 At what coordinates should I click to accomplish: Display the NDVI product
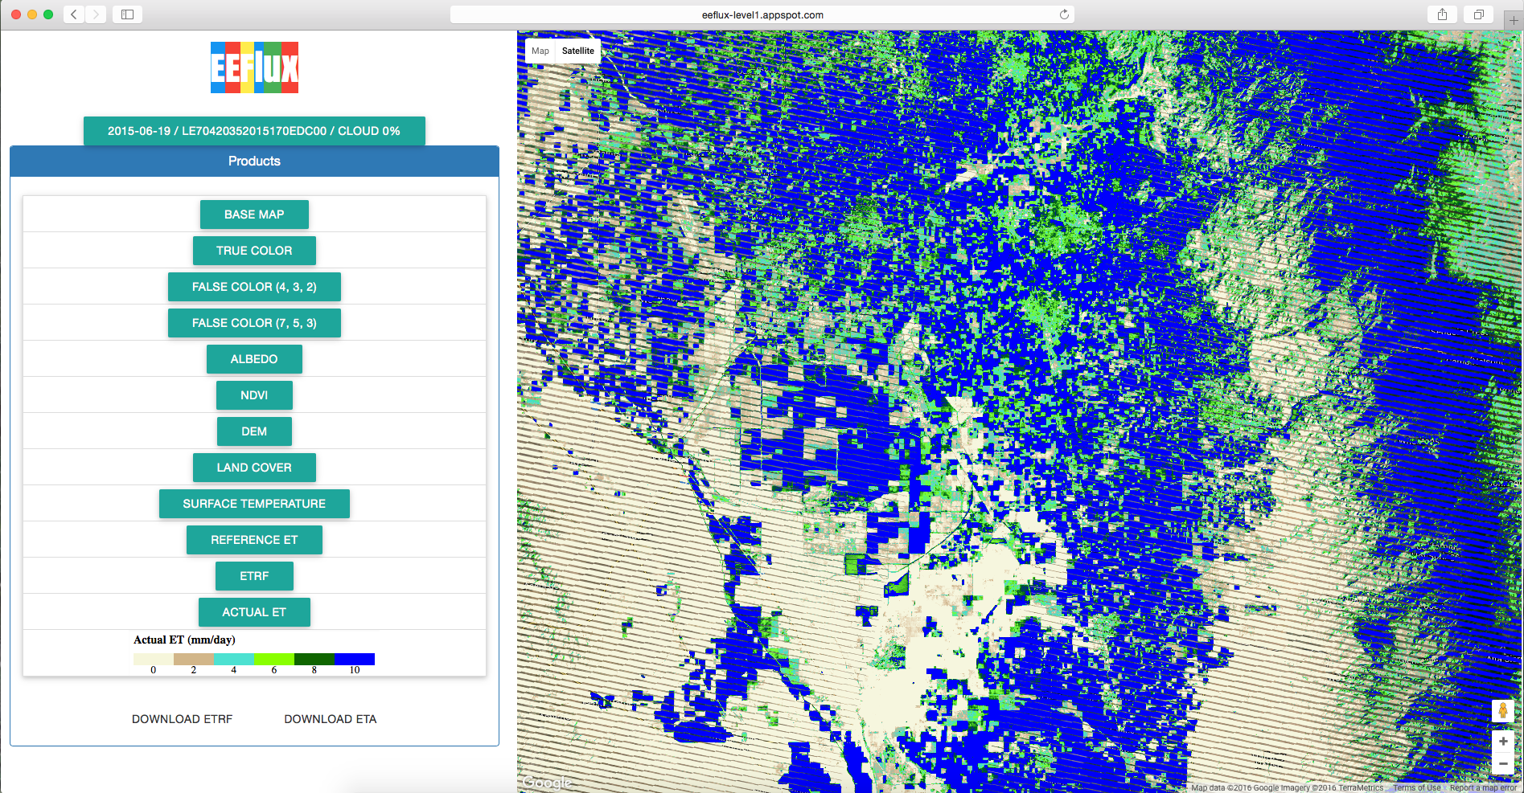coord(254,395)
